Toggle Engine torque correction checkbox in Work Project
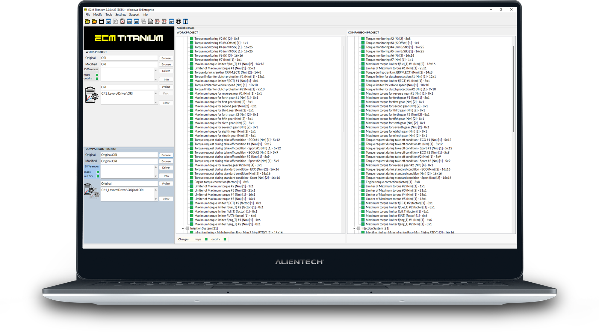The image size is (599, 332). (192, 182)
